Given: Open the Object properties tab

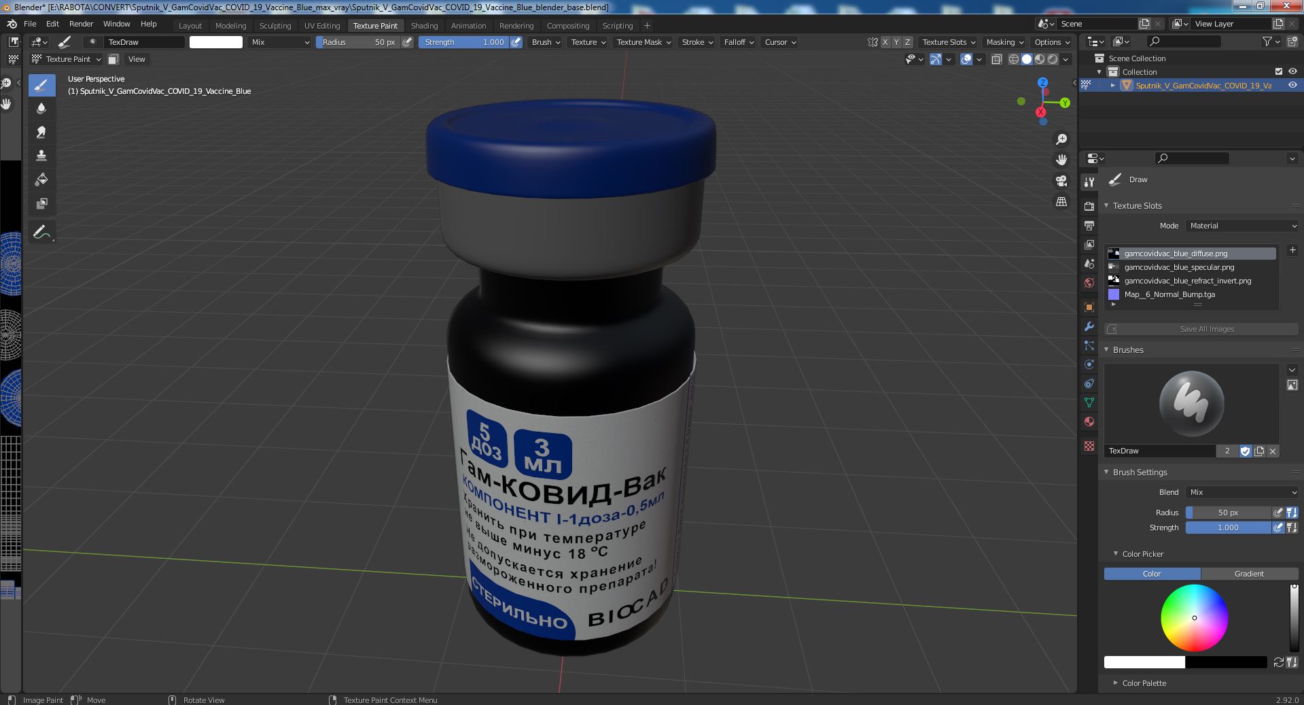Looking at the screenshot, I should pyautogui.click(x=1089, y=307).
